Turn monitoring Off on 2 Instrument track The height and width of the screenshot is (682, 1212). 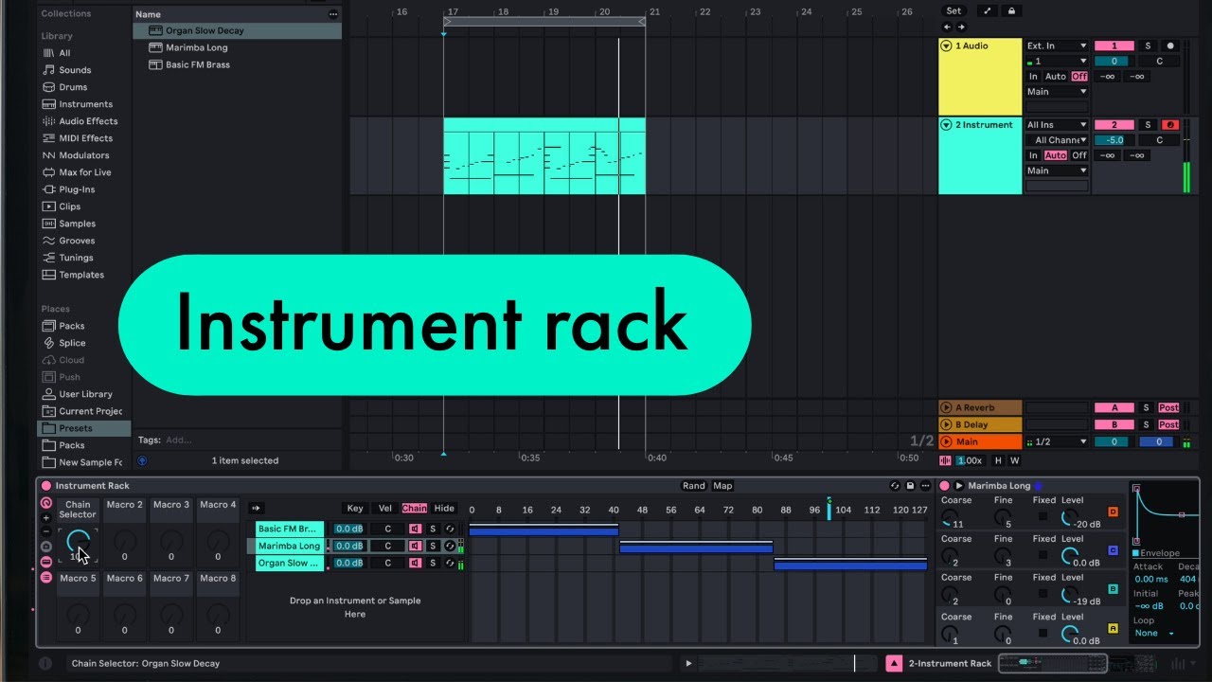pyautogui.click(x=1079, y=155)
